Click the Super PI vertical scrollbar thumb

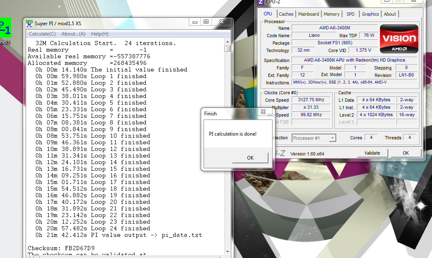pos(228,48)
